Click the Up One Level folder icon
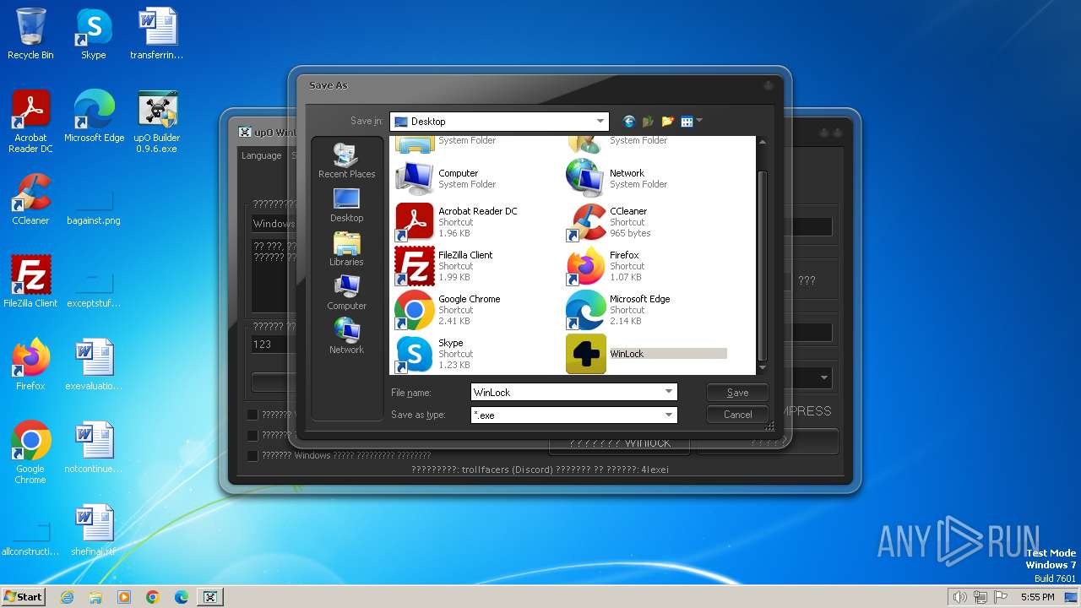The image size is (1081, 608). (649, 122)
